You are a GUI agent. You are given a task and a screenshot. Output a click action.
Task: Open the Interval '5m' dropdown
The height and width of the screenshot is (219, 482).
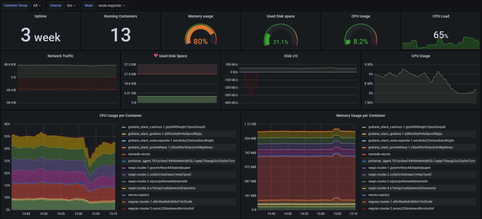coord(71,5)
